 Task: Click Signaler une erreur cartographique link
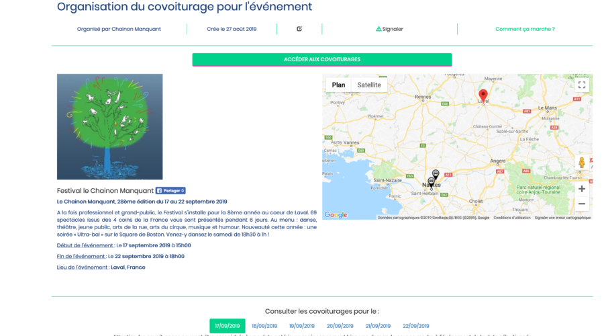click(562, 218)
